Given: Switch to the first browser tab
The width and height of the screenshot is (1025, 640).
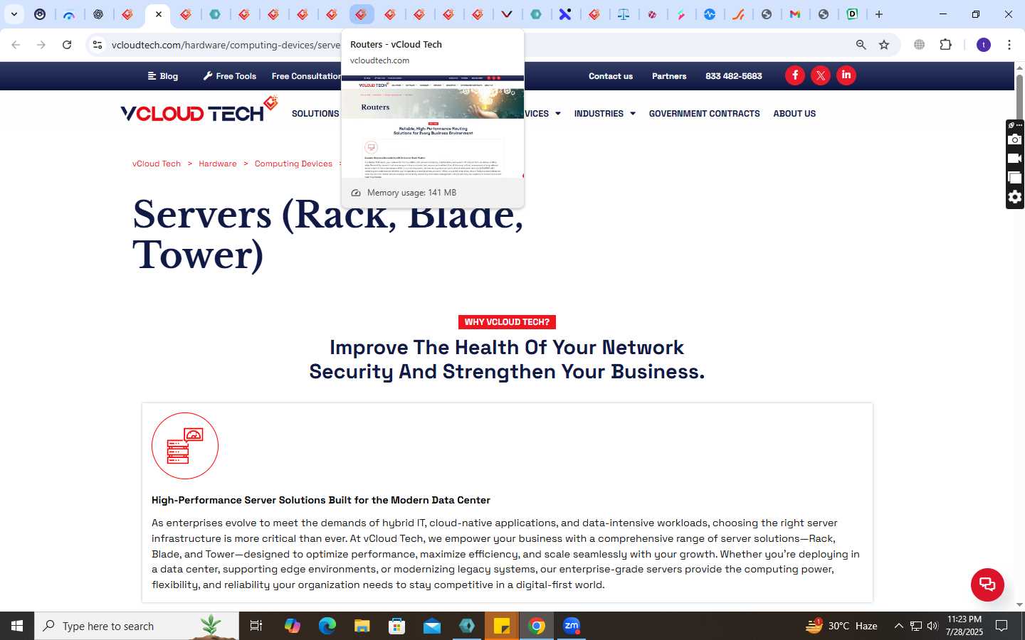Looking at the screenshot, I should [x=40, y=14].
